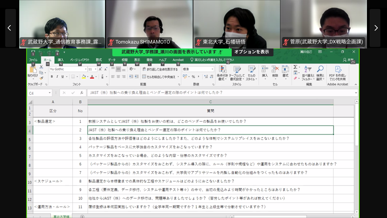Click the Tell Me search box

[212, 60]
